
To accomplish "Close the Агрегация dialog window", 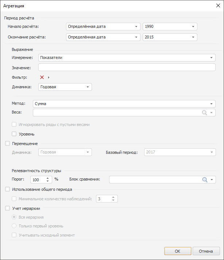I will pyautogui.click(x=218, y=5).
